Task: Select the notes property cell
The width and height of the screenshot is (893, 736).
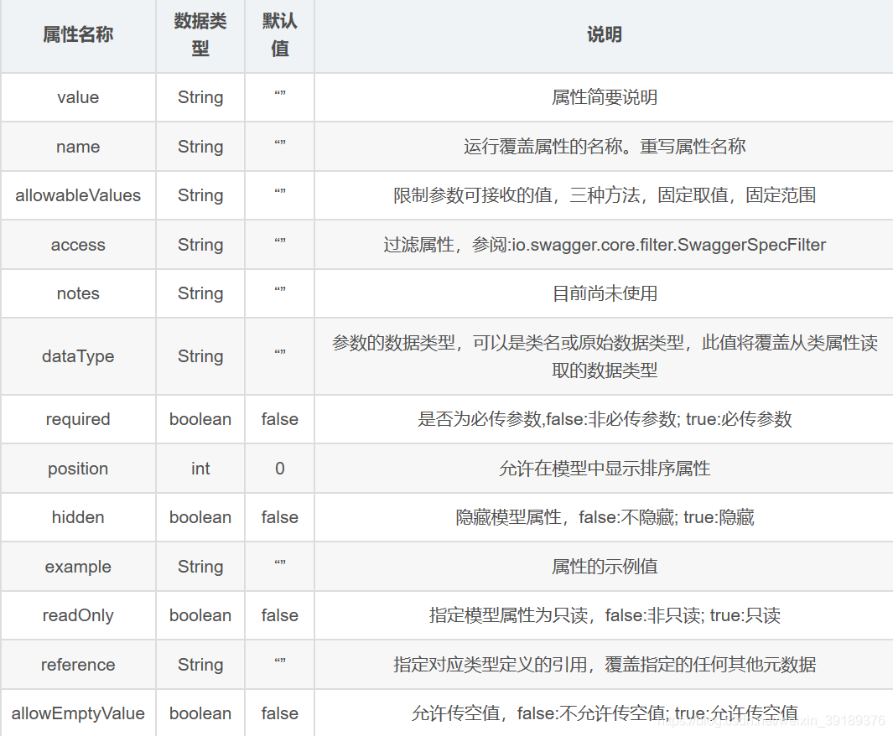Action: pyautogui.click(x=78, y=293)
